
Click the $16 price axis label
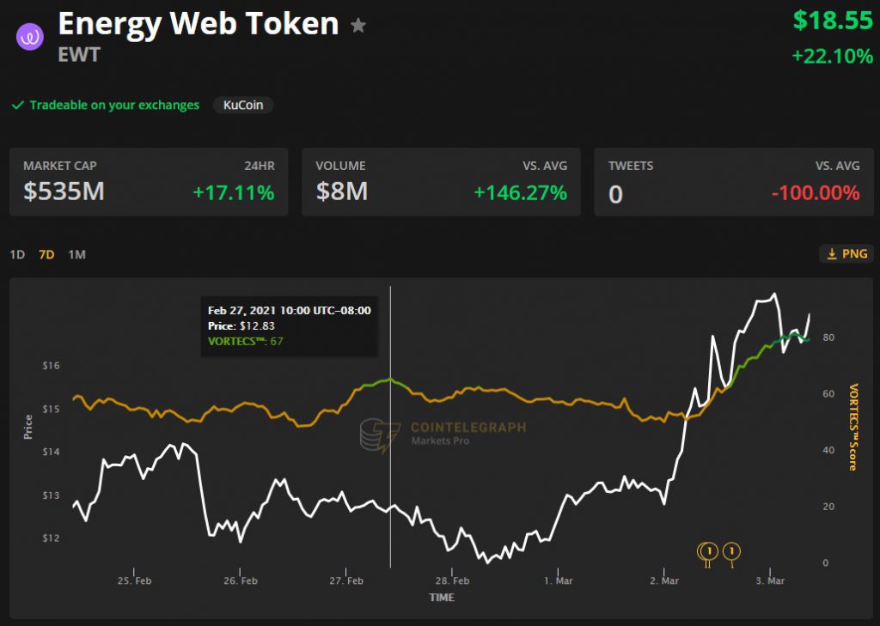51,366
